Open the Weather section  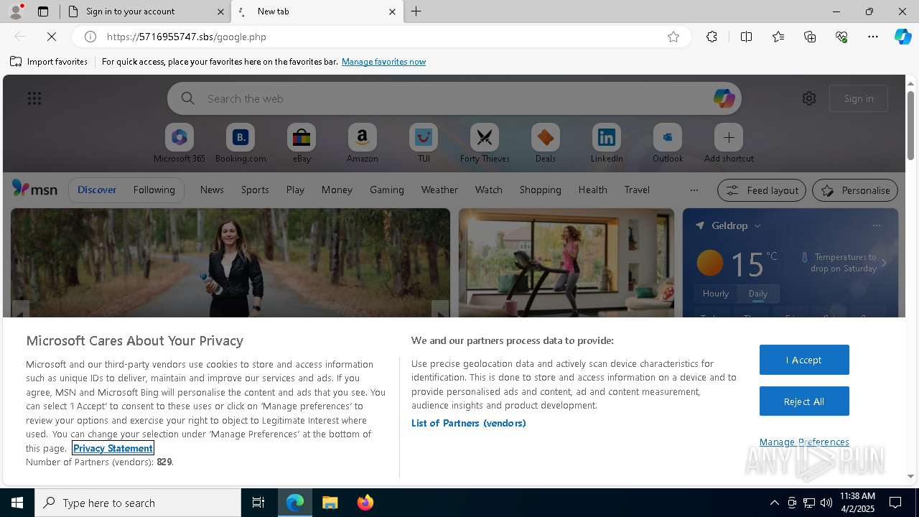point(439,190)
